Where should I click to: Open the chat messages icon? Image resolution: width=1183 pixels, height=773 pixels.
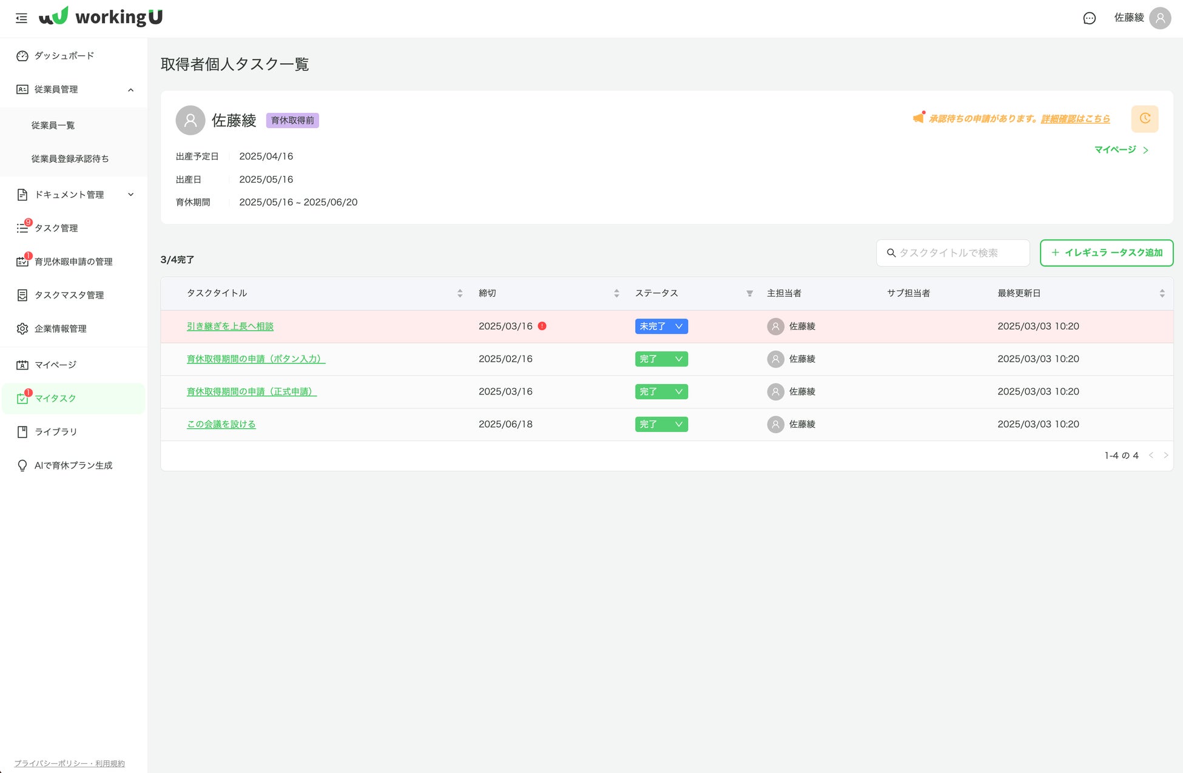coord(1089,18)
